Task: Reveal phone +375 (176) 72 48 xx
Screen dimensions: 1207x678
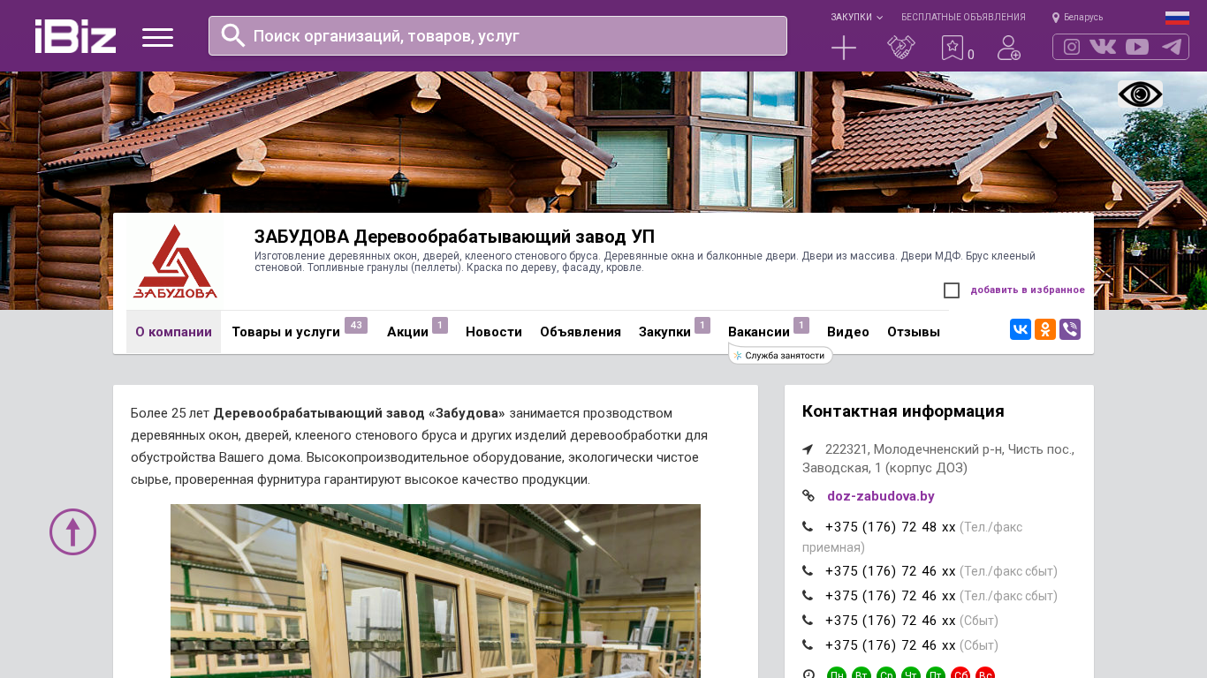Action: pyautogui.click(x=891, y=527)
